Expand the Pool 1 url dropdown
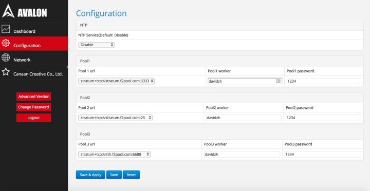Image resolution: width=370 pixels, height=191 pixels. (116, 81)
